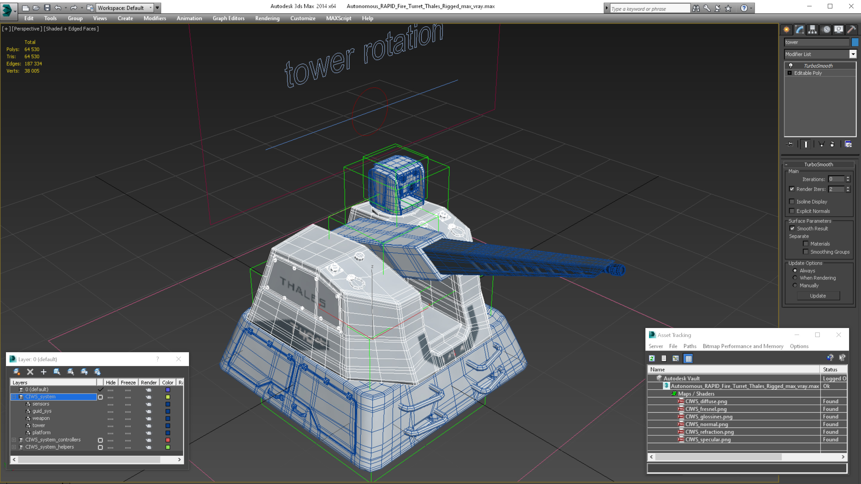The width and height of the screenshot is (861, 484).
Task: Expand Editable Poly sub-object tree
Action: point(790,73)
